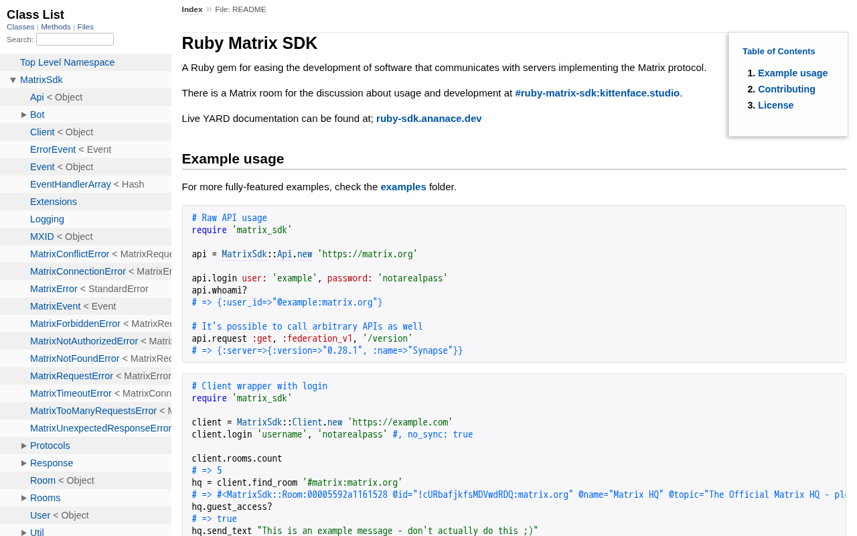Screen dimensions: 857x536
Task: Follow the examples folder link
Action: 403,187
